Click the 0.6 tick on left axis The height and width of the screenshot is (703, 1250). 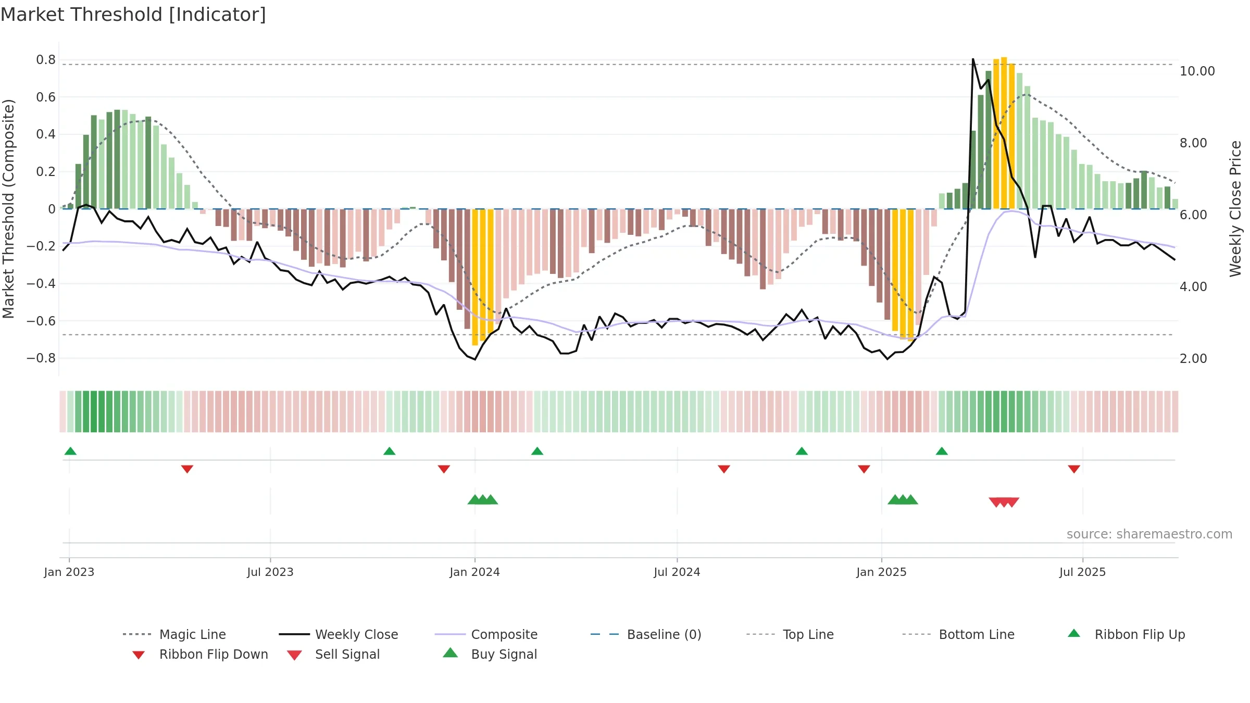46,97
